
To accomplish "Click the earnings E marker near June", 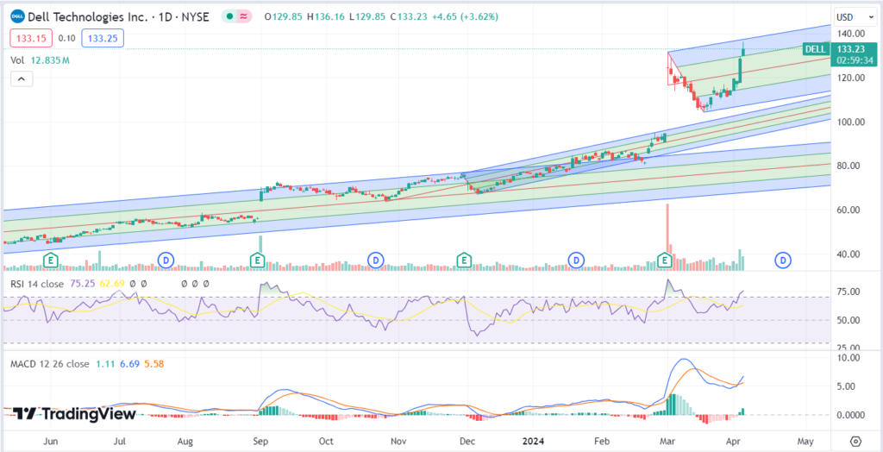I will click(x=51, y=260).
